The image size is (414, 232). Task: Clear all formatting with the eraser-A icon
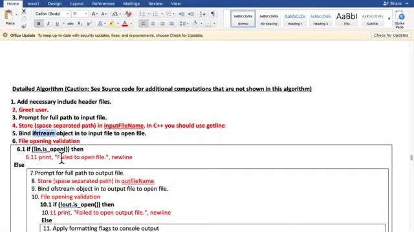pos(128,14)
